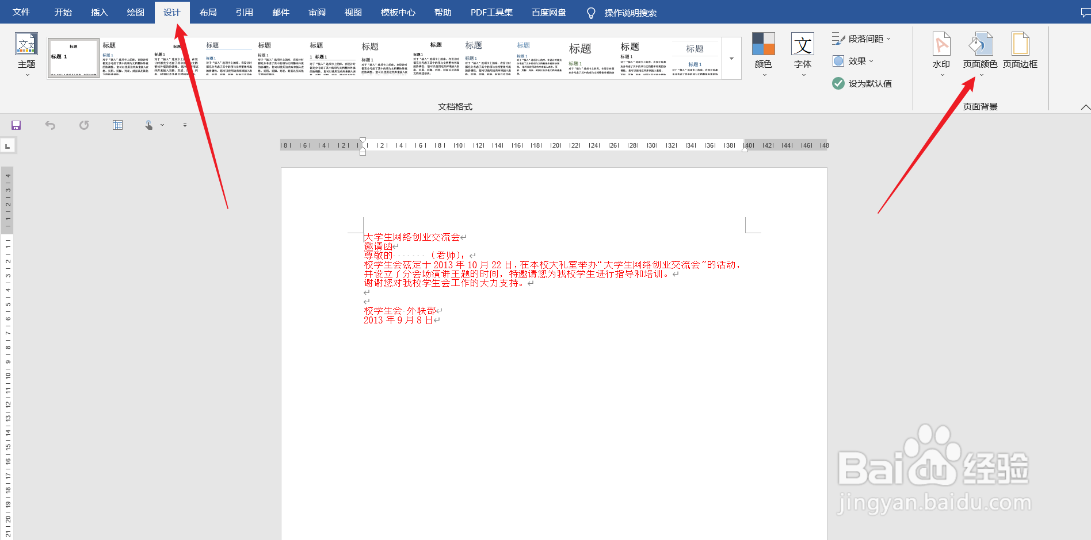
Task: Select the first document format style thumbnail
Action: [x=74, y=59]
